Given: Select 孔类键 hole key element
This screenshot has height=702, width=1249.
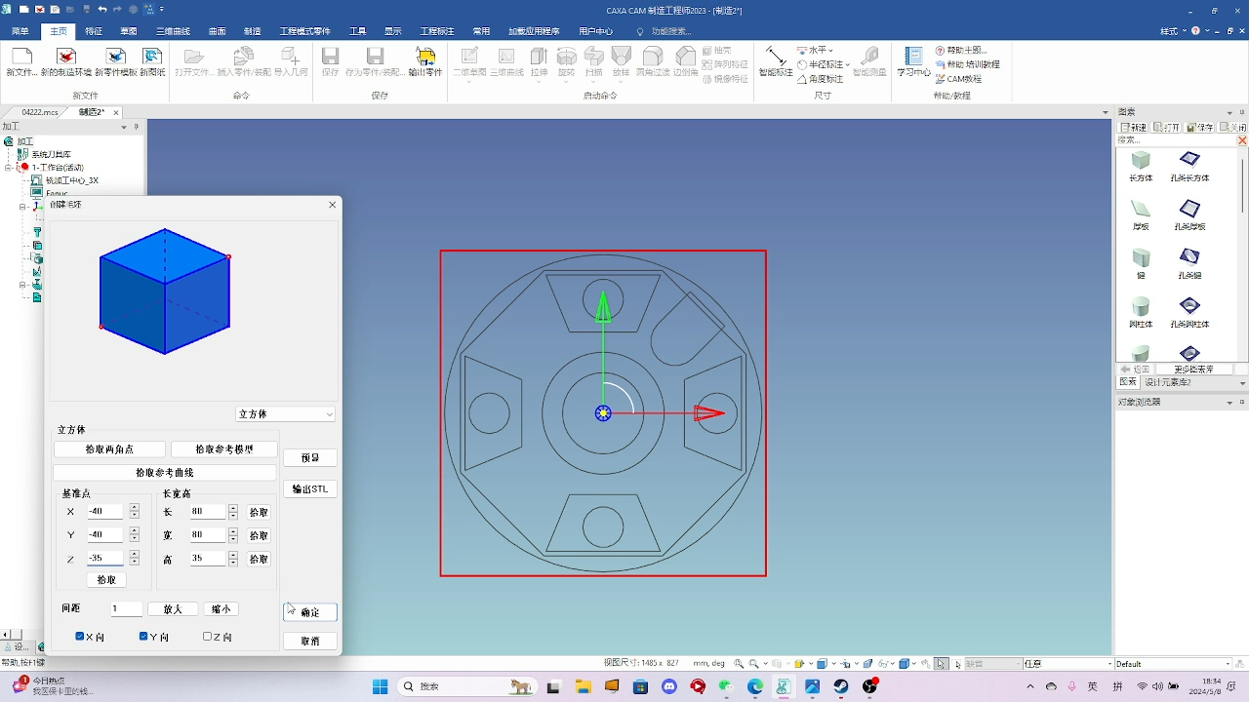Looking at the screenshot, I should (x=1189, y=263).
